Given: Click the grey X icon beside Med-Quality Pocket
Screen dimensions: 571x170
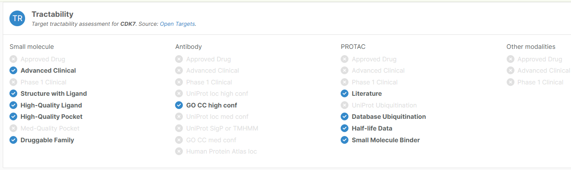Looking at the screenshot, I should point(13,128).
